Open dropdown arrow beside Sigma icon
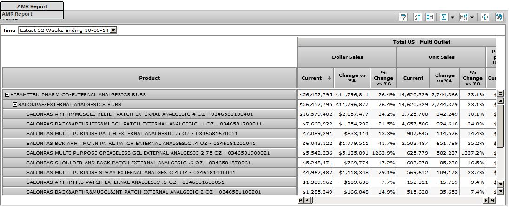Viewport: 509px width, 207px height. [452, 17]
